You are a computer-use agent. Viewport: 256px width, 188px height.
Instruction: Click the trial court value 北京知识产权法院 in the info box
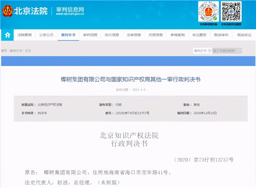(50, 105)
